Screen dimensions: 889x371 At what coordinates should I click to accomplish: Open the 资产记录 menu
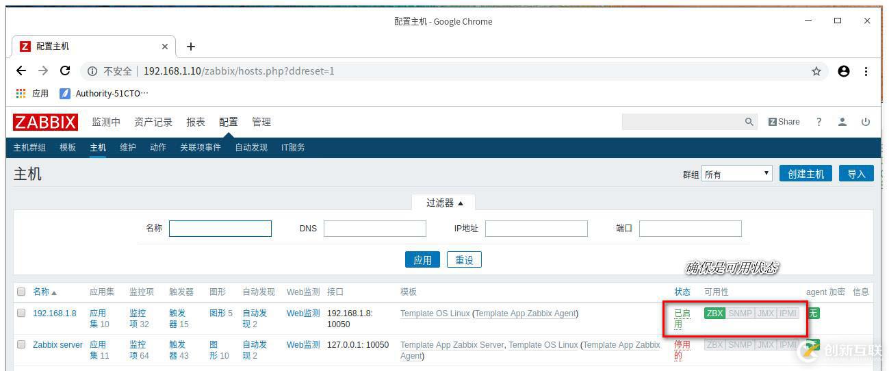[x=153, y=122]
